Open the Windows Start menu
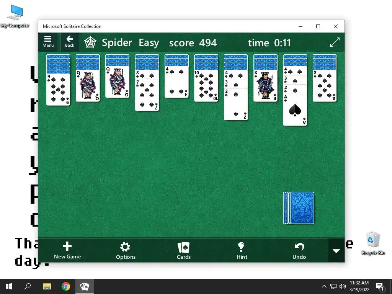Image resolution: width=392 pixels, height=294 pixels. [x=9, y=286]
